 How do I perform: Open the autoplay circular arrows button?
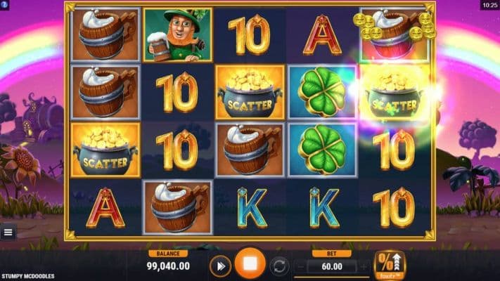coord(279,266)
